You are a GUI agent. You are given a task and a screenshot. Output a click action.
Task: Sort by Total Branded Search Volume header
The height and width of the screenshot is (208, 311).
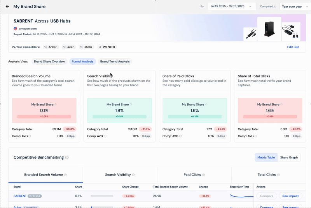click(x=170, y=187)
